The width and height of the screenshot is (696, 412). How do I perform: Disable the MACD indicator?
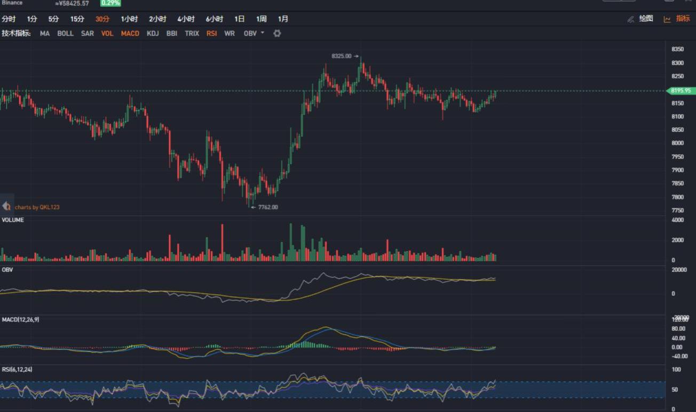[x=130, y=33]
